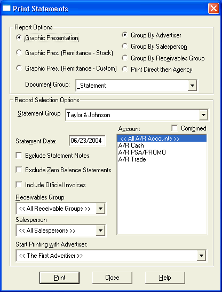Click the Print button
The height and width of the screenshot is (292, 222).
pos(59,278)
